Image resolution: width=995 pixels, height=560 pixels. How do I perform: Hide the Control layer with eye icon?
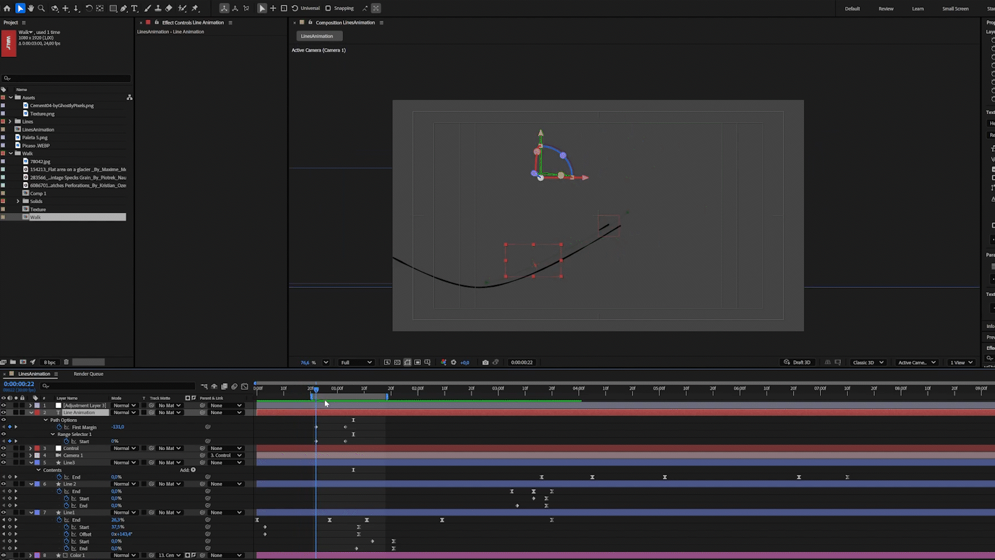click(4, 449)
